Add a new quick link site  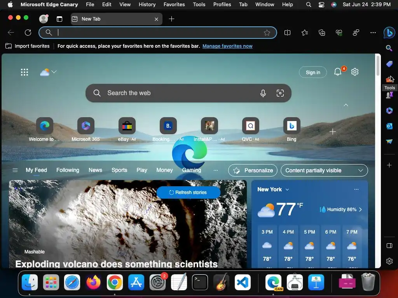[333, 132]
